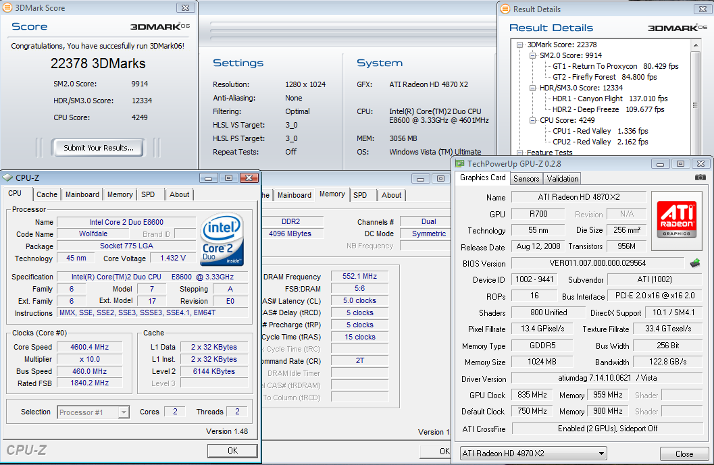This screenshot has width=714, height=465.
Task: Open the Processor #1 selection dropdown
Action: [124, 412]
